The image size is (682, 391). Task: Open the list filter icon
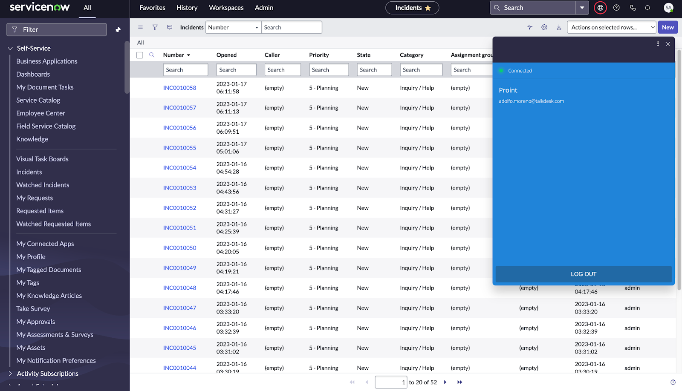coord(155,27)
